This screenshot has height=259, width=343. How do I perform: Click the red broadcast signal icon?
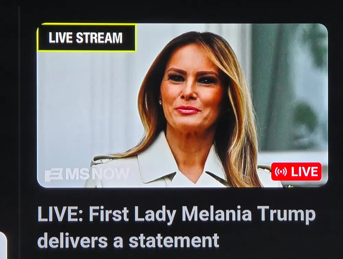(281, 172)
